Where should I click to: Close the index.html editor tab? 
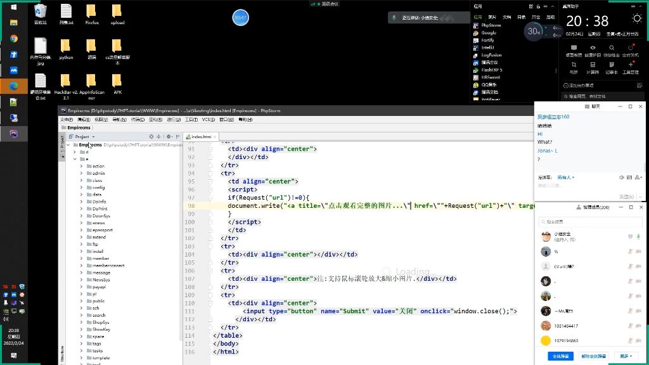pos(215,137)
